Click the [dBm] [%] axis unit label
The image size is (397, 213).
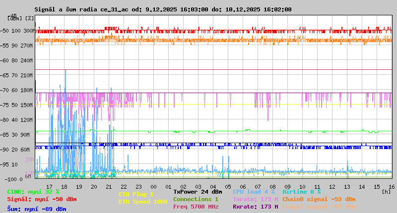pyautogui.click(x=21, y=18)
